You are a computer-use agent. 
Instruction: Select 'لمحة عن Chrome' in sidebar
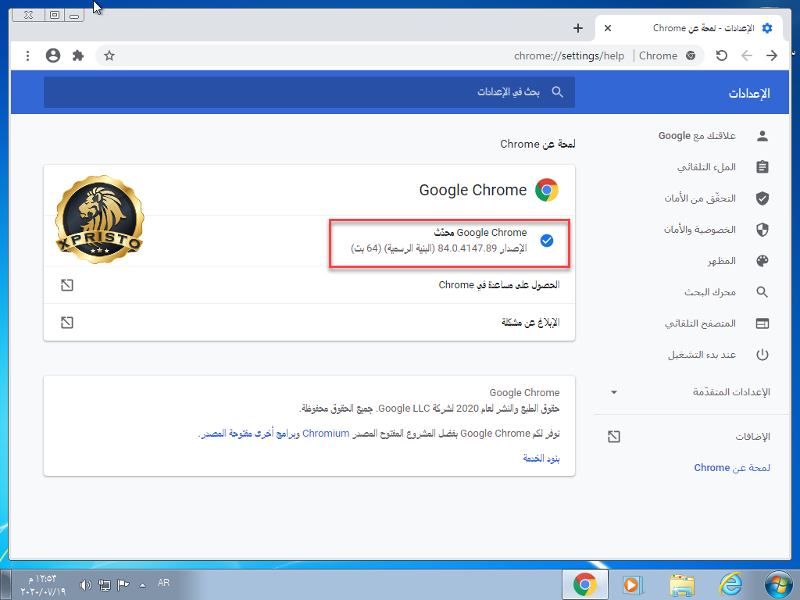point(732,467)
